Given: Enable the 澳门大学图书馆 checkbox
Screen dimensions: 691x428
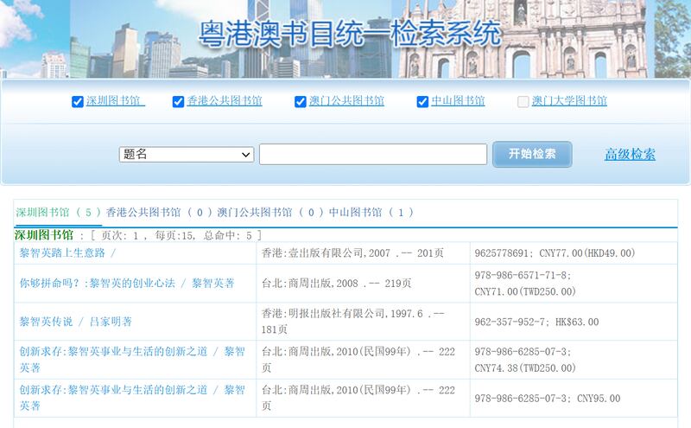Looking at the screenshot, I should [x=523, y=101].
